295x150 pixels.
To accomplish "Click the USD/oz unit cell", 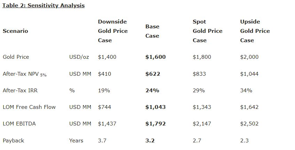I will click(x=79, y=57).
